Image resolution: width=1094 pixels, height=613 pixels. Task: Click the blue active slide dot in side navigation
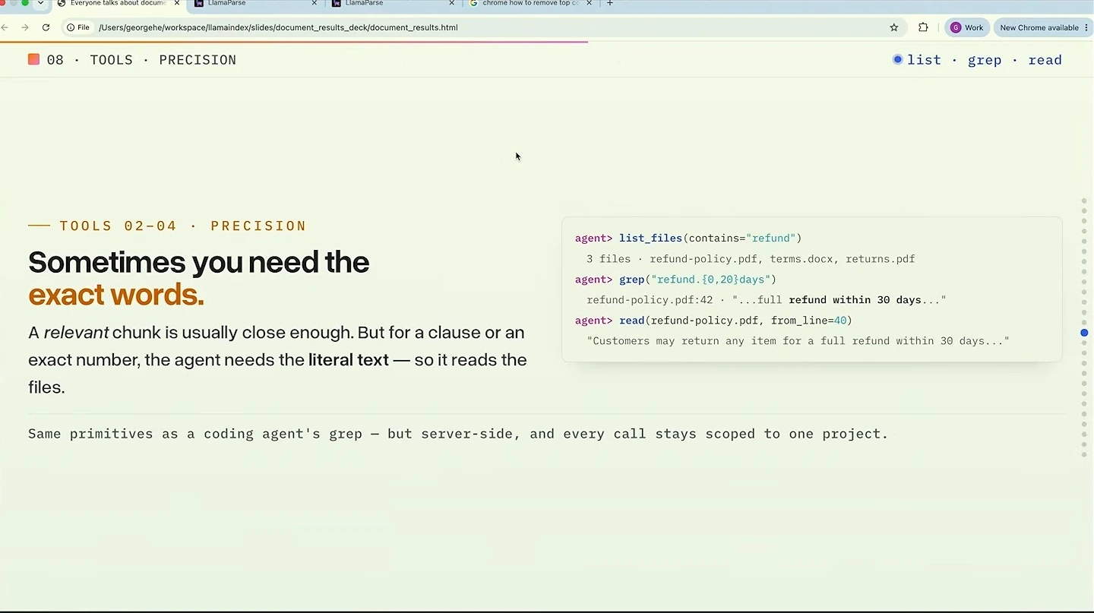(1084, 333)
